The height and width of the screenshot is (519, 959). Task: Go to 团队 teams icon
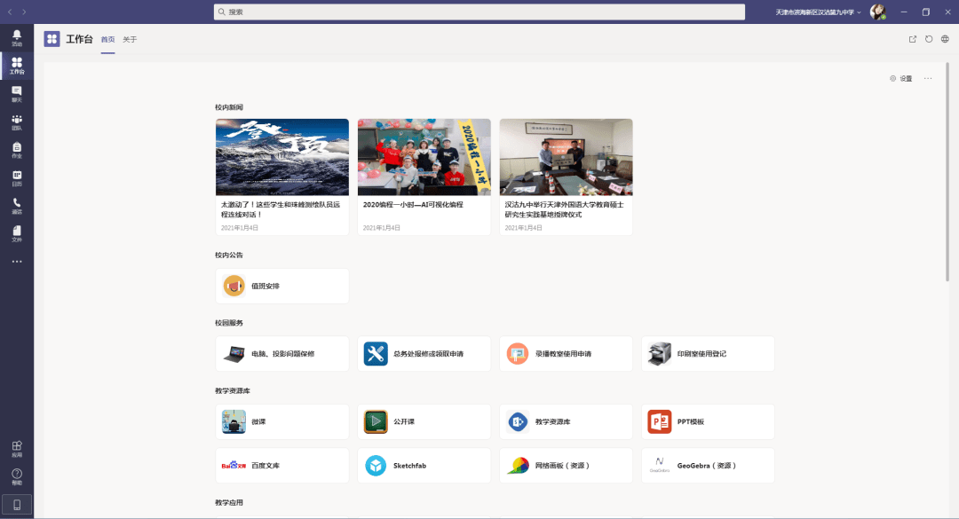17,122
